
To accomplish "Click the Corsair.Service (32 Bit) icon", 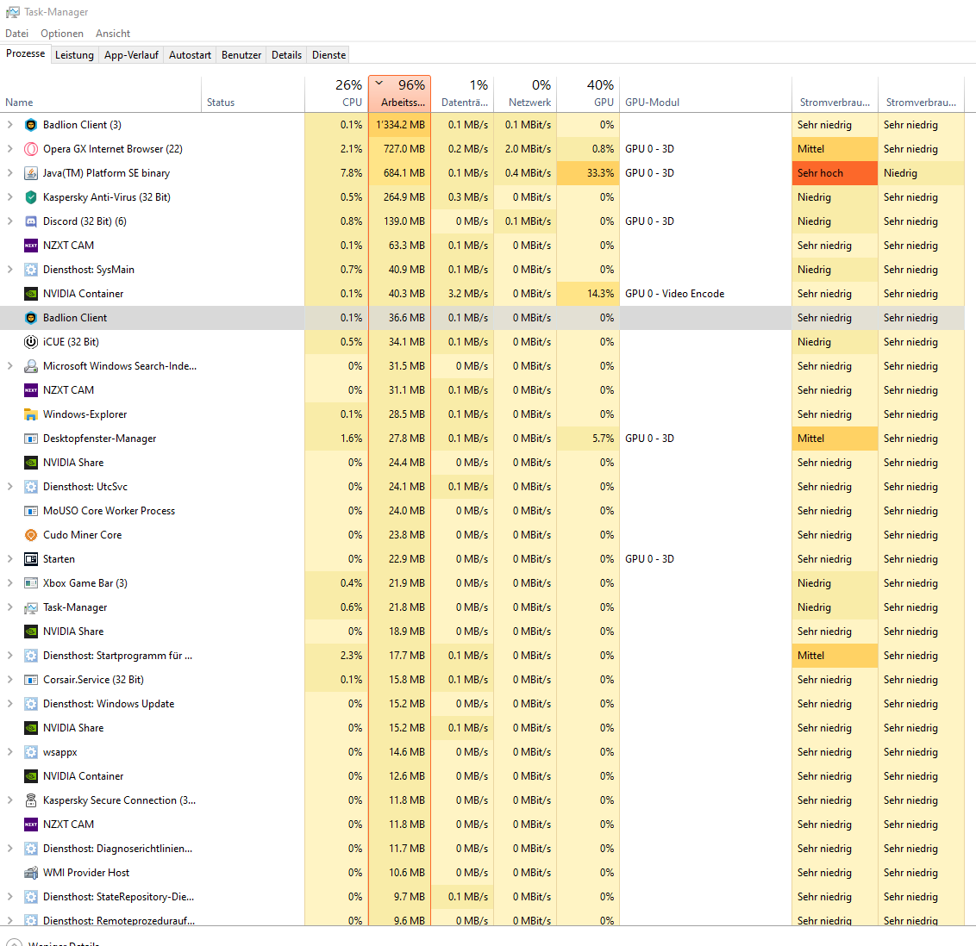I will [30, 680].
